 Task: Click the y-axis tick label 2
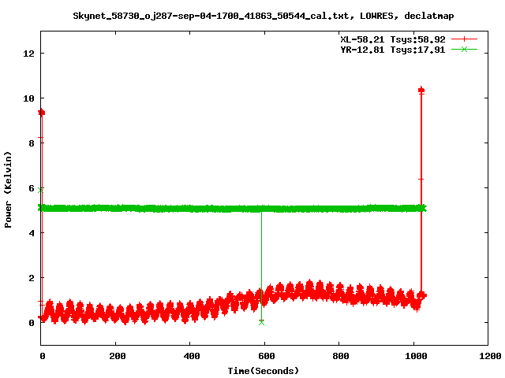point(32,278)
